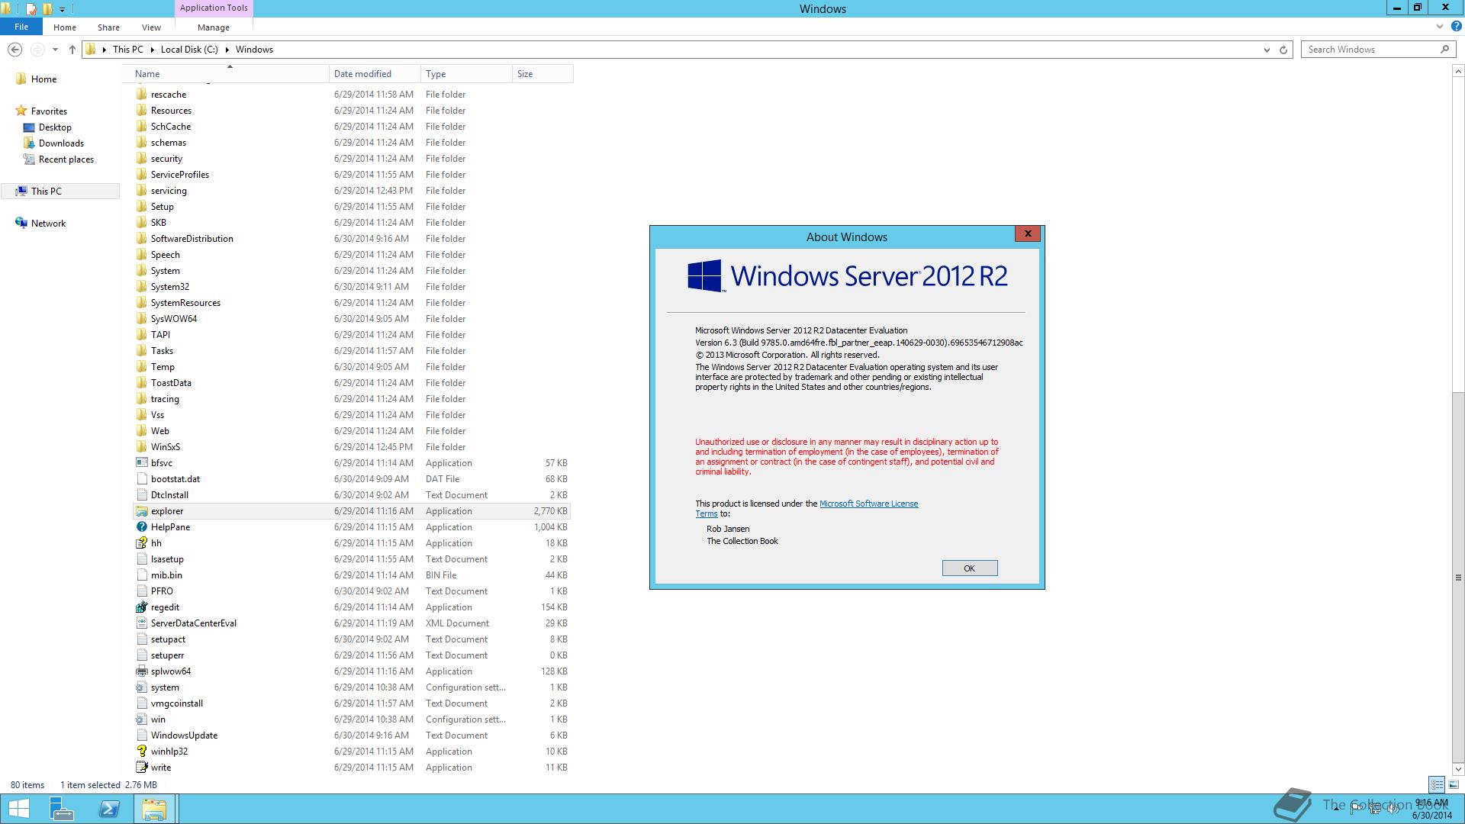The image size is (1465, 824).
Task: Select the WindowsUpdate text document
Action: [x=352, y=735]
